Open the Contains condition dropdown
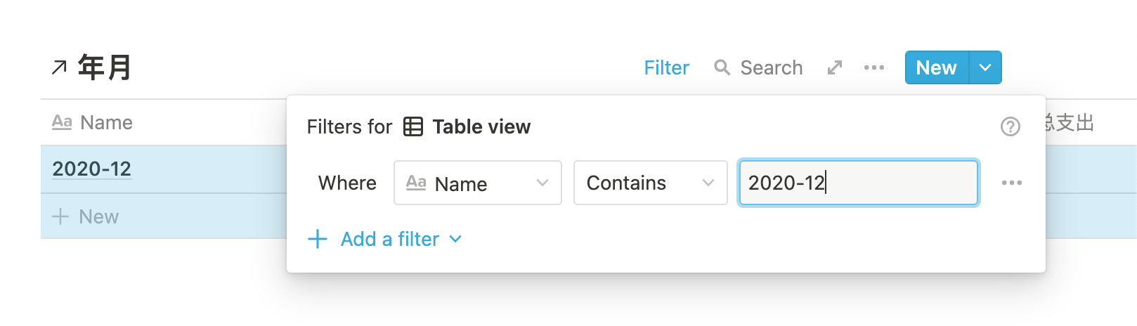Screen dimensions: 1137x326 (x=650, y=183)
